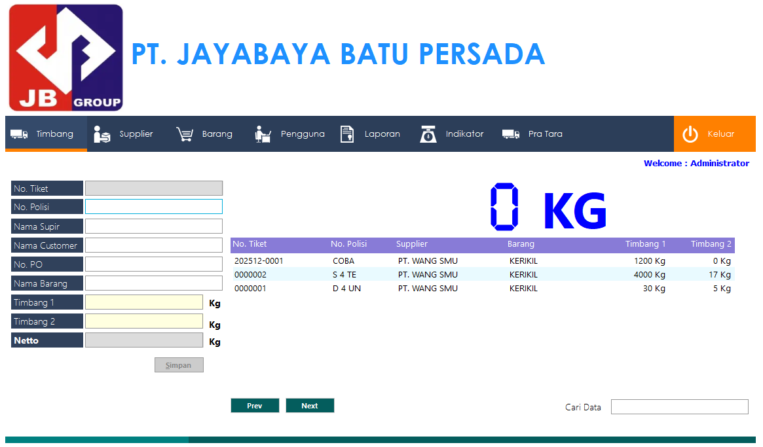Click the Timbang 2 column header
This screenshot has width=763, height=447.
click(x=711, y=244)
